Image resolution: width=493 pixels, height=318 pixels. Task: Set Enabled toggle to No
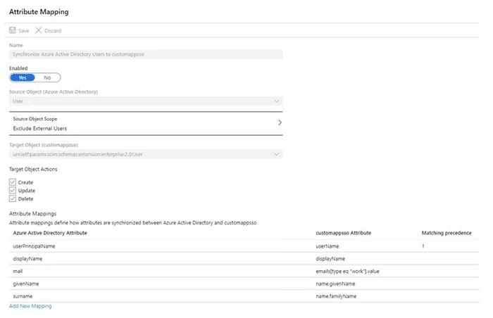click(x=47, y=77)
